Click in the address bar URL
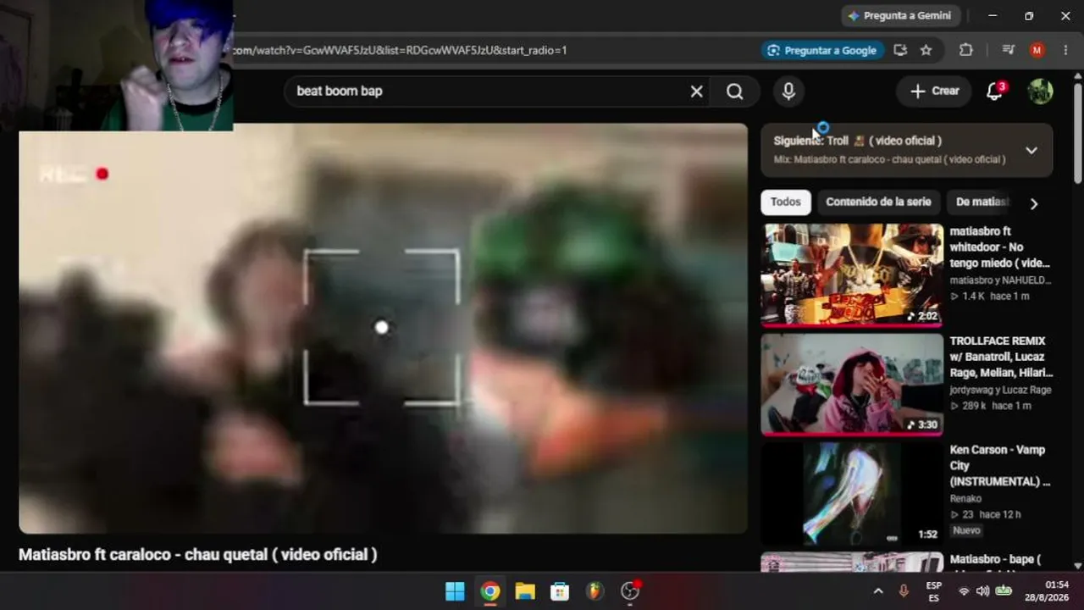The image size is (1084, 610). coord(398,50)
